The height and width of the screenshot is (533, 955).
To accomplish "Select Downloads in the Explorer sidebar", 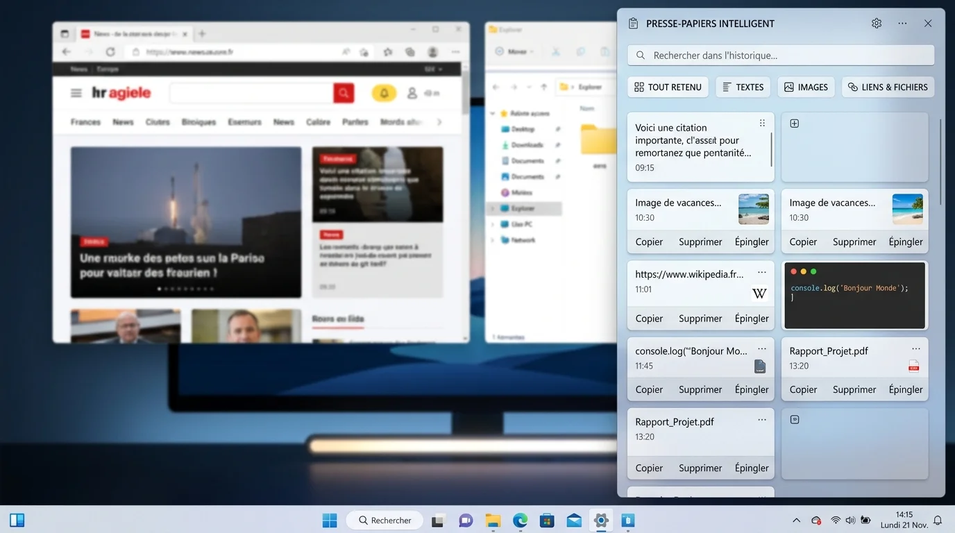I will pos(527,145).
